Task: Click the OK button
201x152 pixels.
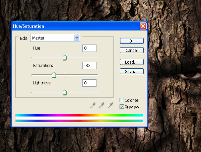Action: tap(132, 41)
